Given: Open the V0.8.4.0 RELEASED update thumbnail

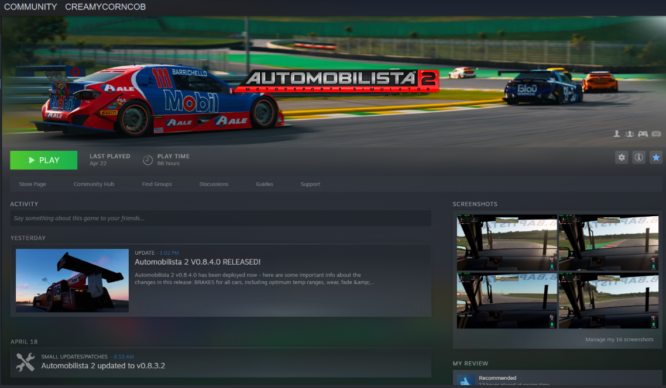Looking at the screenshot, I should 72,280.
